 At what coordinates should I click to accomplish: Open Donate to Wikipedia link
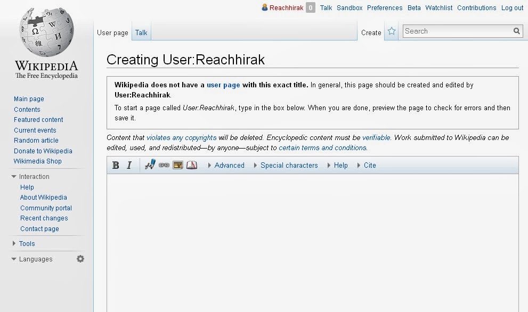click(43, 151)
